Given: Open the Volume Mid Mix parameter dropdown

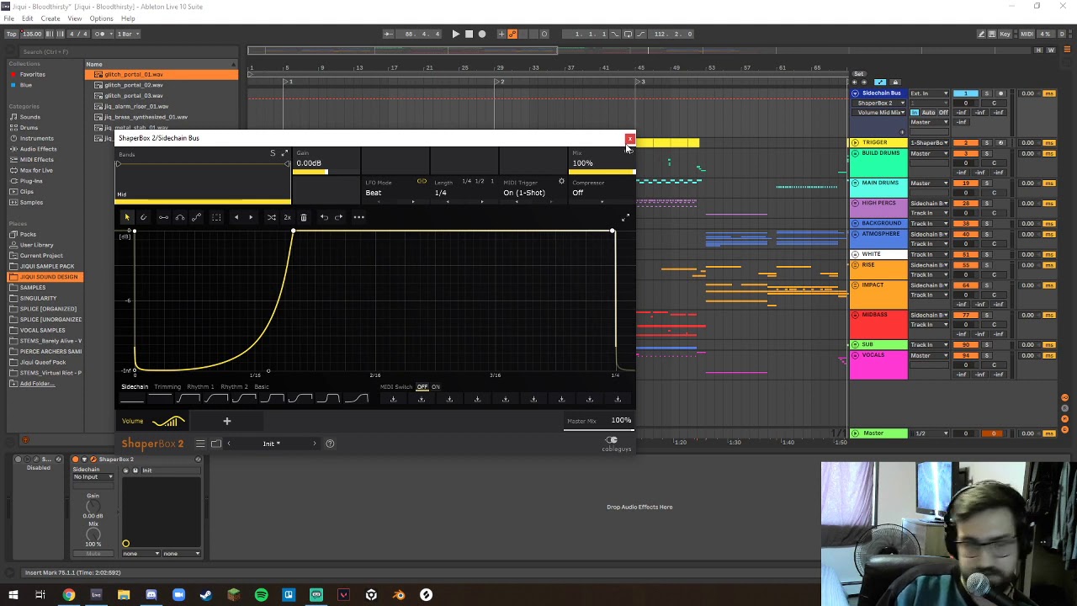Looking at the screenshot, I should pyautogui.click(x=878, y=112).
